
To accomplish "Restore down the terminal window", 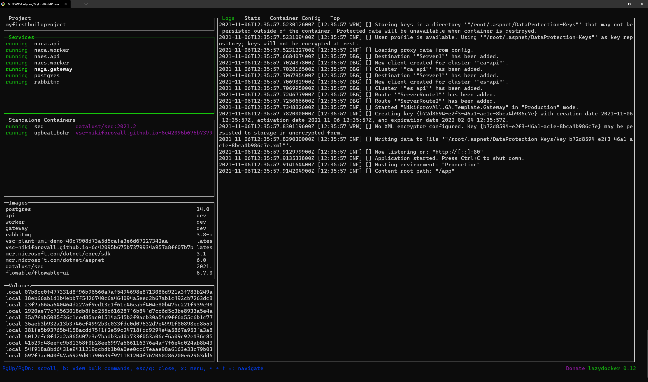I will [630, 4].
